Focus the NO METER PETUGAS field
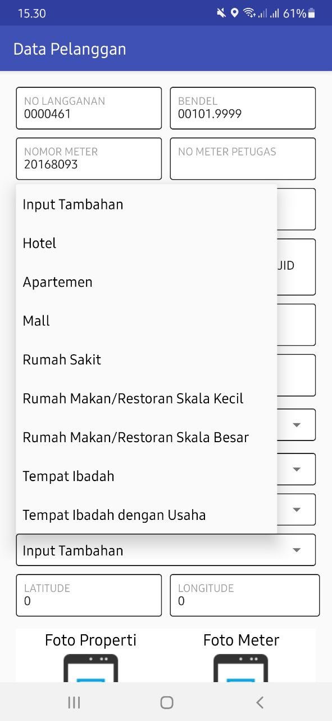This screenshot has width=332, height=721. (243, 159)
